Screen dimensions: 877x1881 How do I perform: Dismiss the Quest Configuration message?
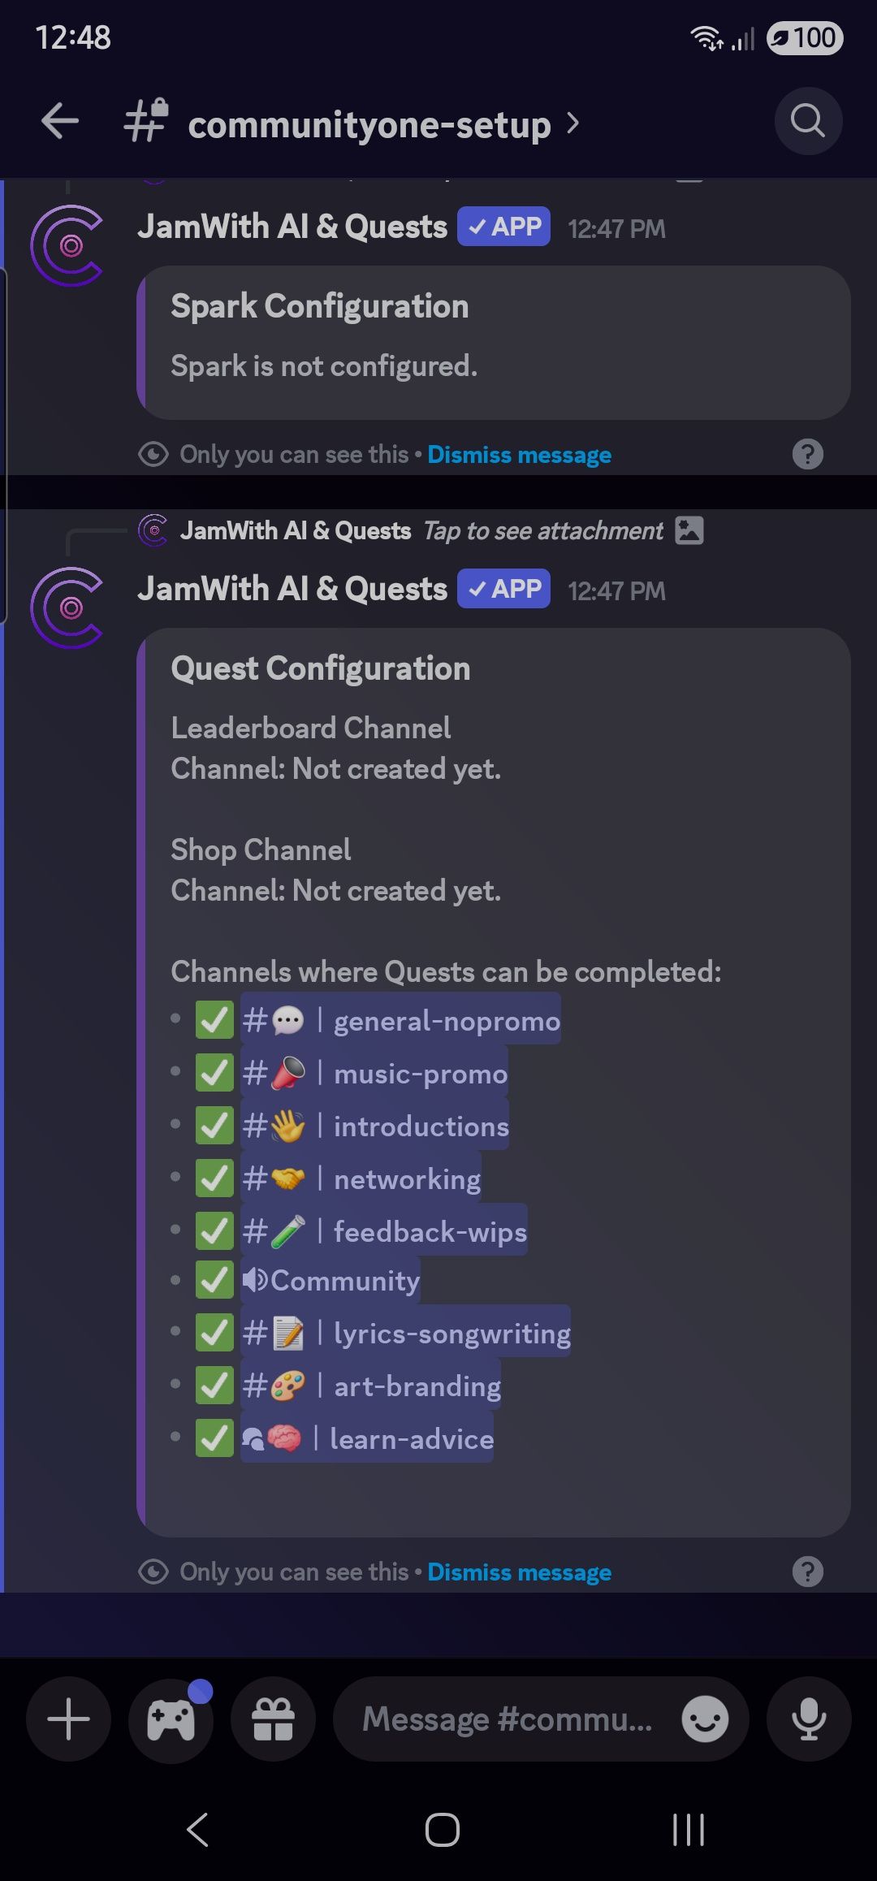[519, 1572]
